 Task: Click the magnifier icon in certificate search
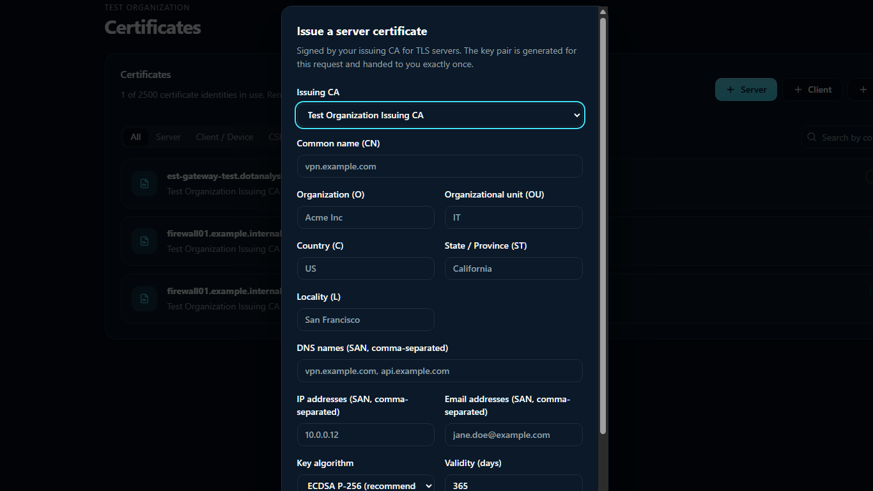click(812, 137)
